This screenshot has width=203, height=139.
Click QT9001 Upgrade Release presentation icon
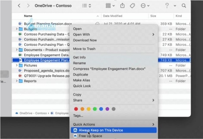pos(20,76)
